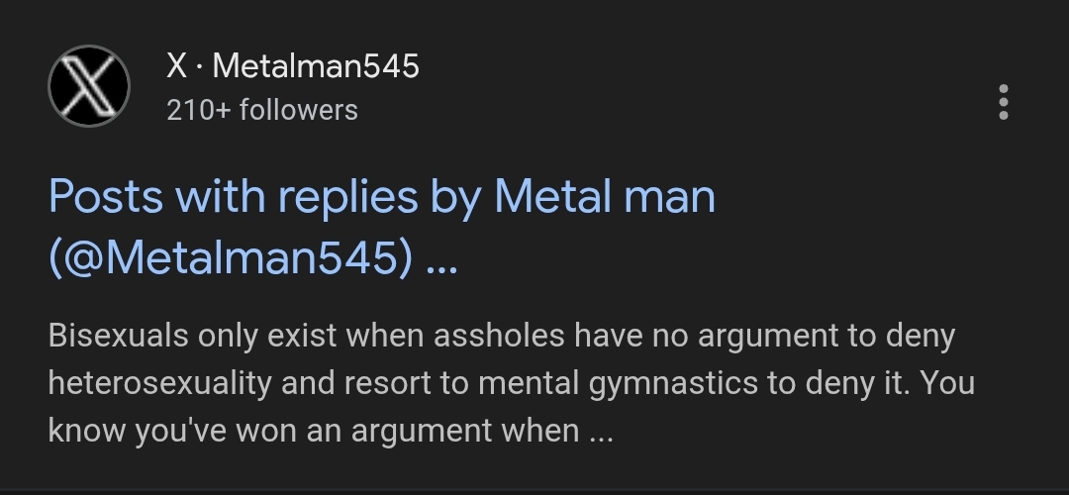Click the word 'Metalman545' in the source header
The width and height of the screenshot is (1069, 495).
[316, 66]
